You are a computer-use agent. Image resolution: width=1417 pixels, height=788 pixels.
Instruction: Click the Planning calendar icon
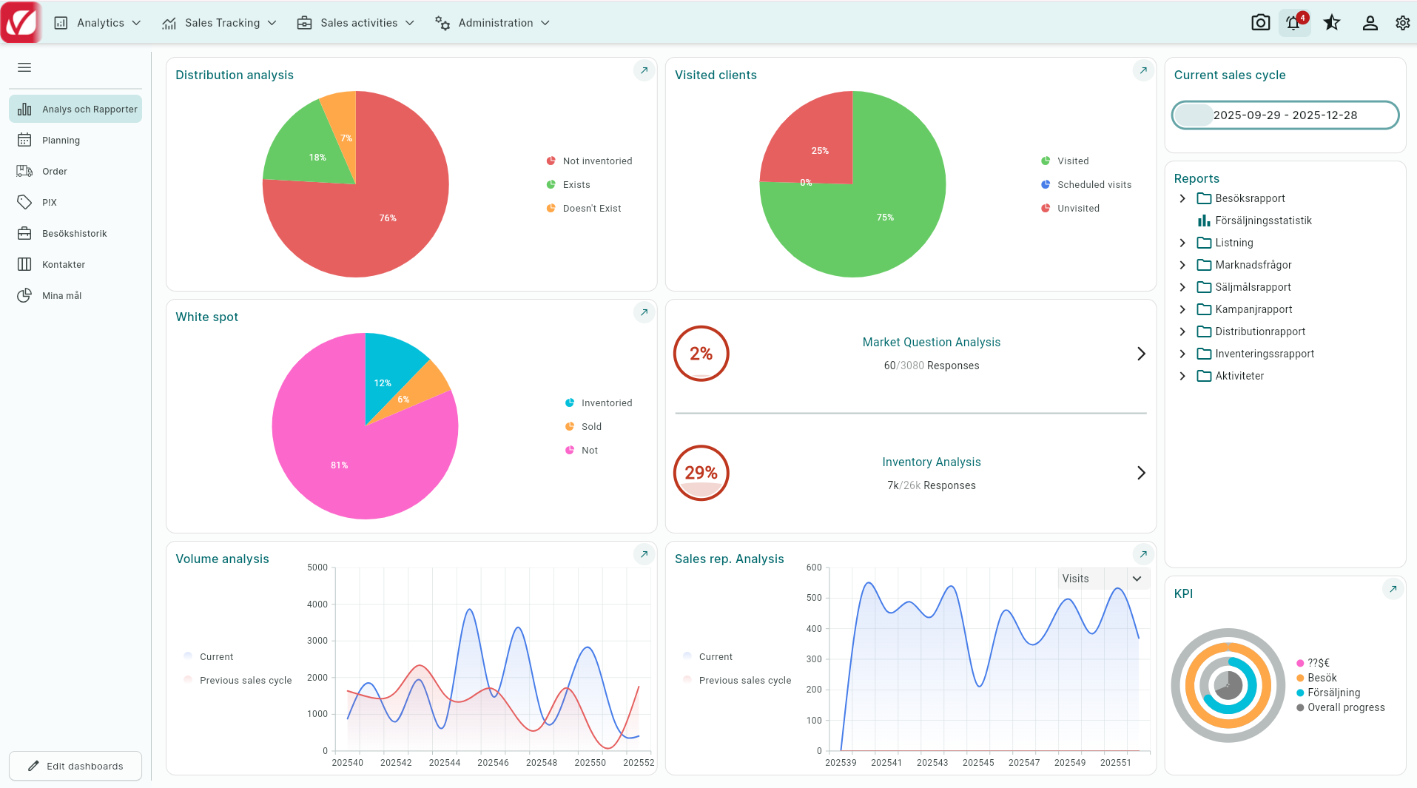[x=24, y=140]
